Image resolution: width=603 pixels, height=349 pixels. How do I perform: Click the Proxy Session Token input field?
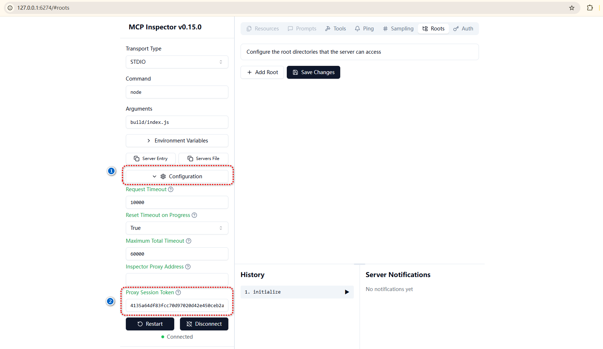click(177, 305)
